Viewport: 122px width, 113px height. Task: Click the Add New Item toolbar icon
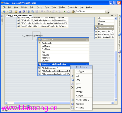10,11
